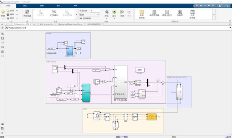The height and width of the screenshot is (138, 232).
Task: Open the model bar dropdown below the ribbon
Action: (x=230, y=28)
